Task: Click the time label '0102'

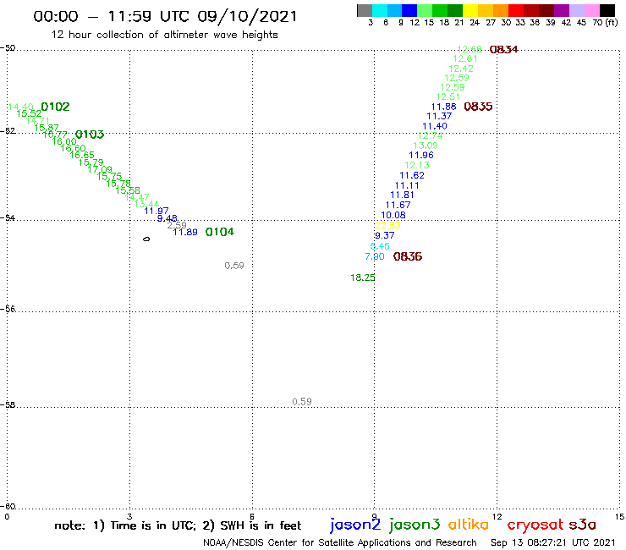Action: click(55, 107)
